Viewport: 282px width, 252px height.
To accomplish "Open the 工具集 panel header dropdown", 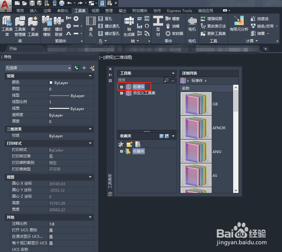I will click(173, 73).
